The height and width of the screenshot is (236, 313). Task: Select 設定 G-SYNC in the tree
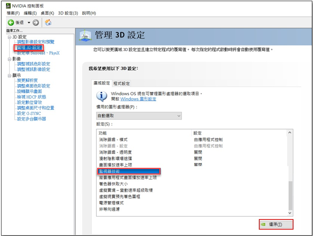pyautogui.click(x=29, y=114)
